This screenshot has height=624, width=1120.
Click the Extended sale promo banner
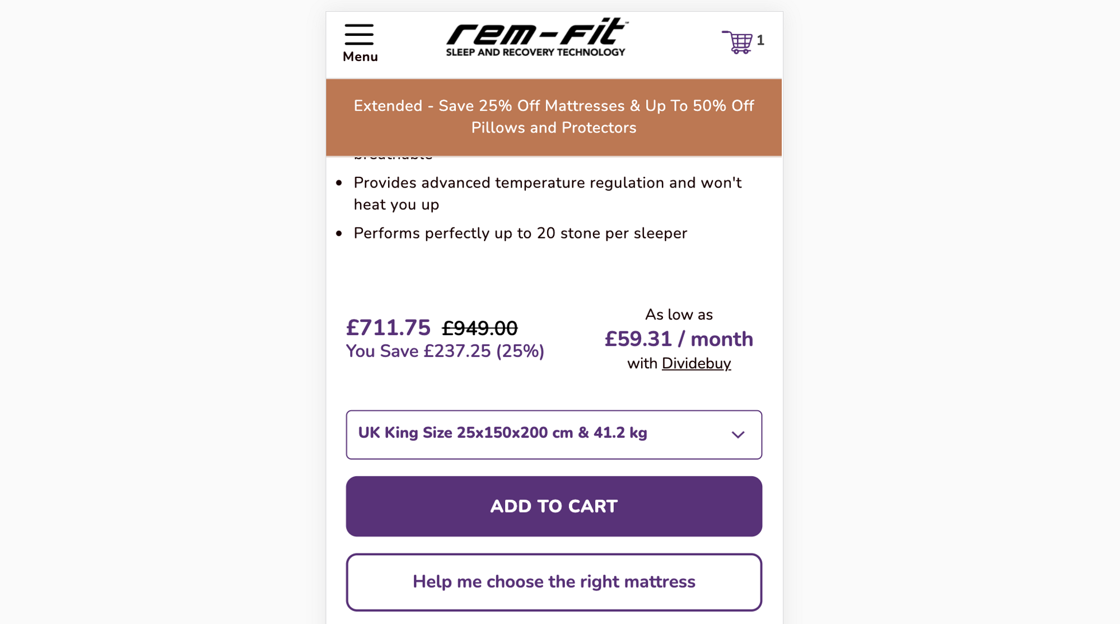pos(554,117)
